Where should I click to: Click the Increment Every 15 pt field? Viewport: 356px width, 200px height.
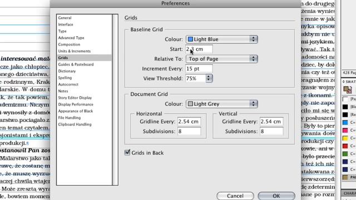point(199,69)
